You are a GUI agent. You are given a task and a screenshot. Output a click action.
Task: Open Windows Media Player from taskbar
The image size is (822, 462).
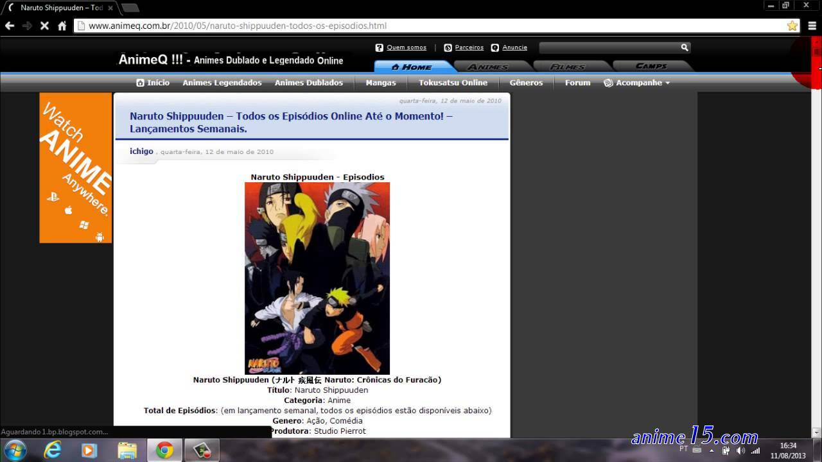tap(89, 450)
